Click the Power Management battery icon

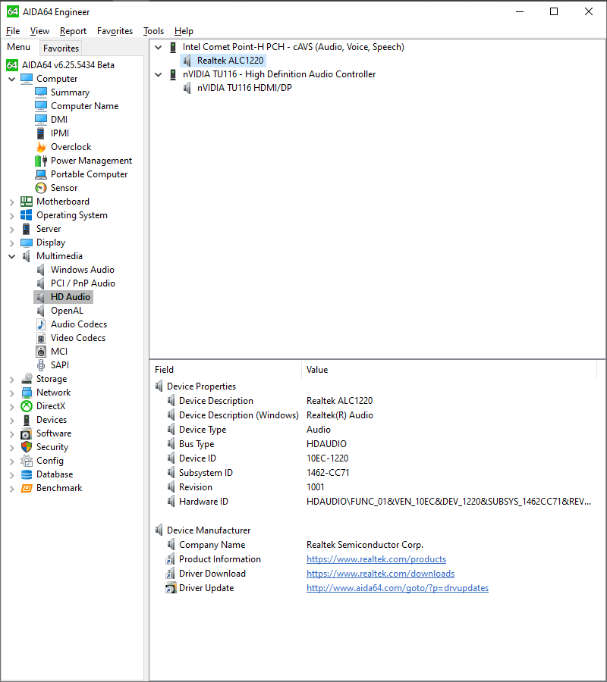[x=41, y=161]
